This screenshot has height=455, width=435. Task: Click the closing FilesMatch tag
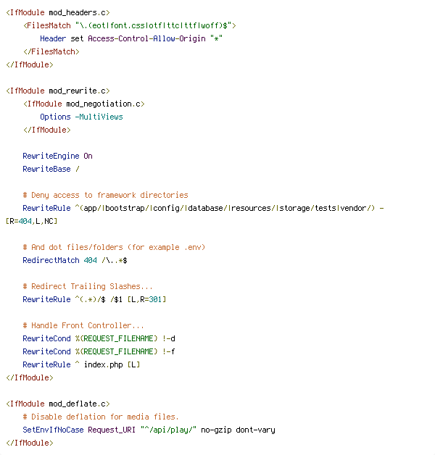(51, 51)
